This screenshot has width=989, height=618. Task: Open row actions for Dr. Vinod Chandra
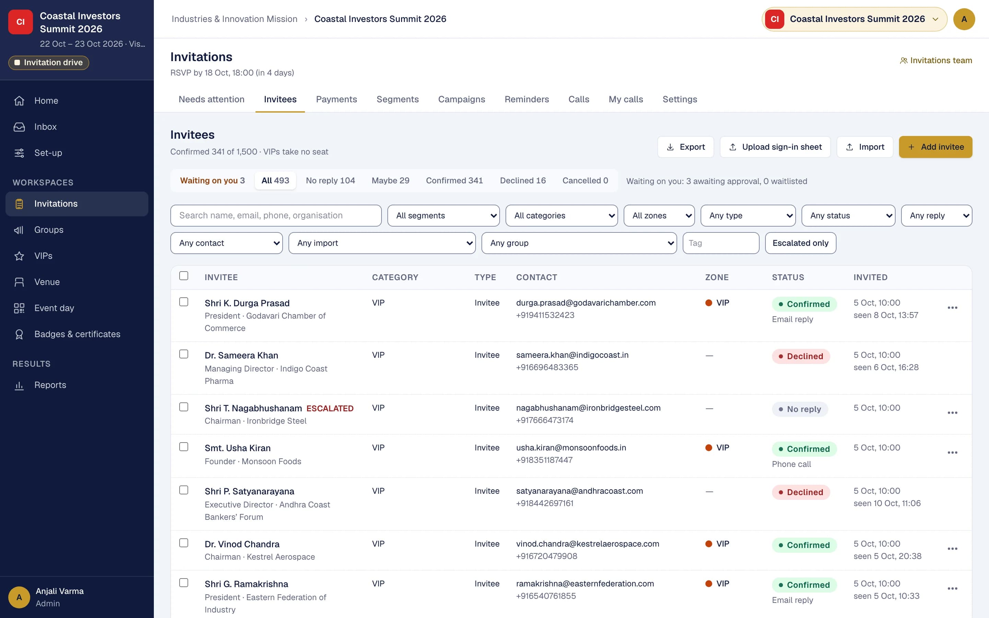952,549
